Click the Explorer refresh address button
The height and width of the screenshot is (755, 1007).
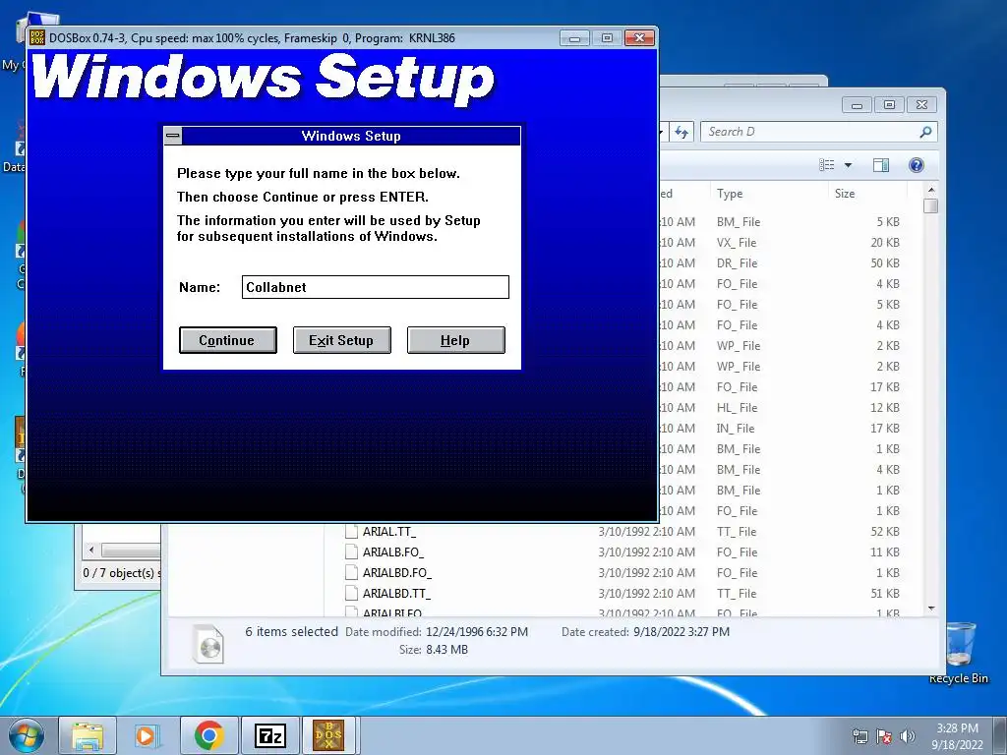681,133
